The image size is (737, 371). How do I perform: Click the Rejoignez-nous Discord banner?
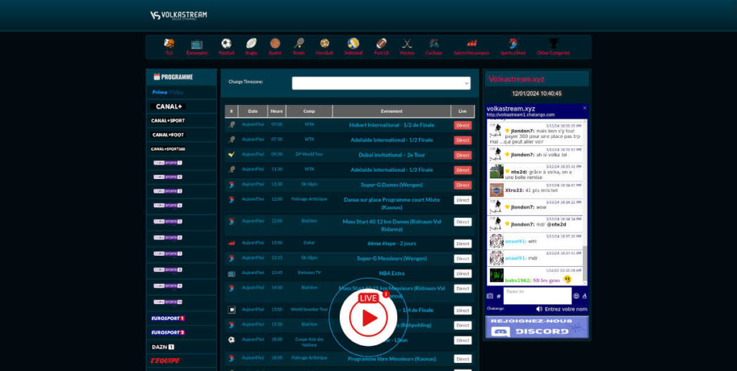coord(536,327)
